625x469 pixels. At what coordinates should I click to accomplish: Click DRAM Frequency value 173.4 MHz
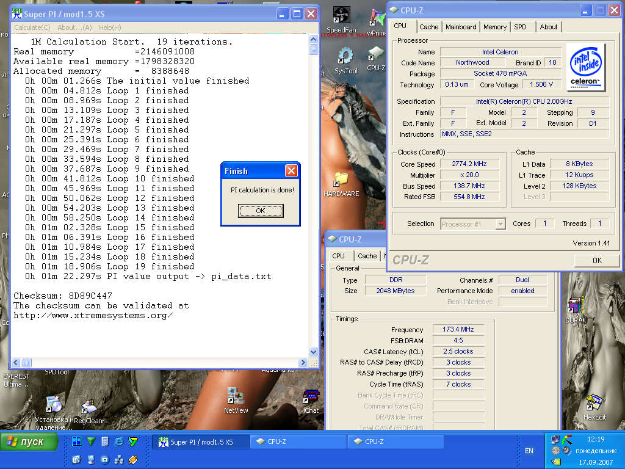point(458,329)
